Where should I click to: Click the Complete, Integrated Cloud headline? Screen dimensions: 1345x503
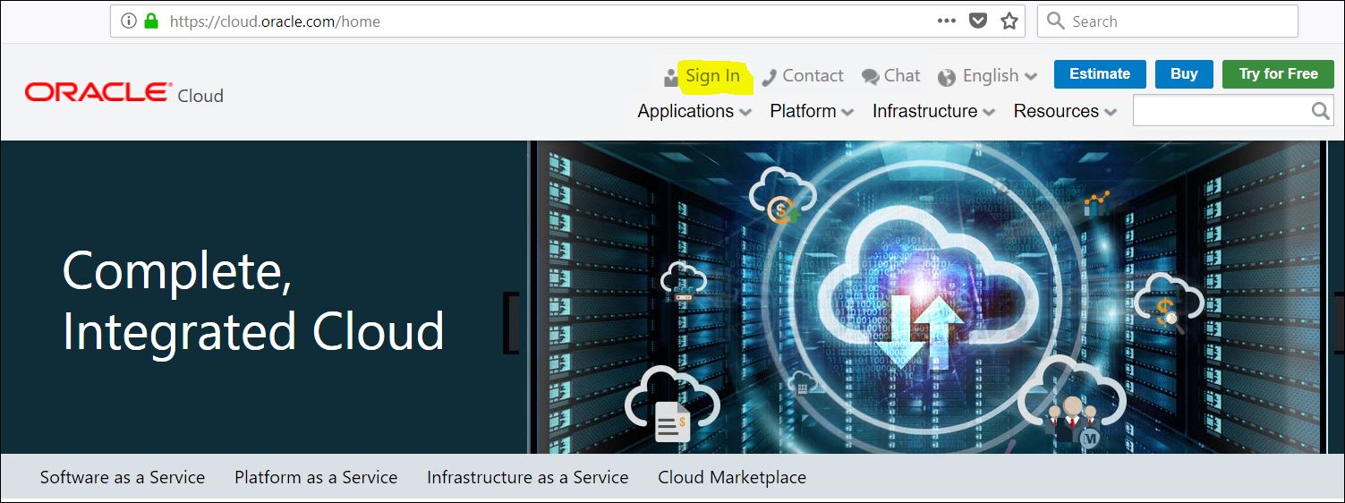[253, 301]
